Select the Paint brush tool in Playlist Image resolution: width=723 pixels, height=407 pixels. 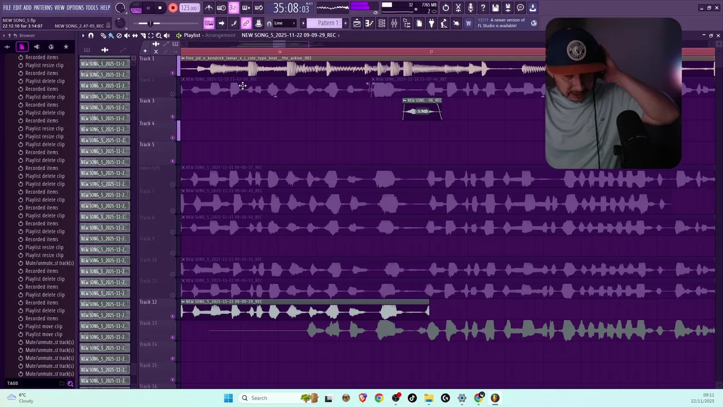111,35
